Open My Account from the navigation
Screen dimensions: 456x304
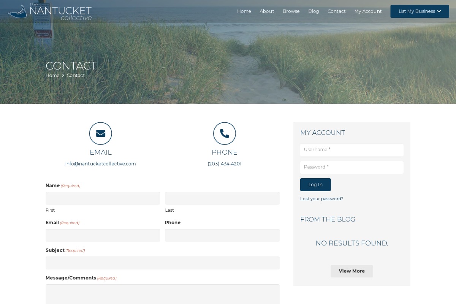point(368,11)
